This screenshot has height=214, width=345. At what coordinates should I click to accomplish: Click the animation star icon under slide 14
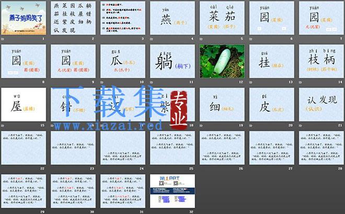coord(301,82)
